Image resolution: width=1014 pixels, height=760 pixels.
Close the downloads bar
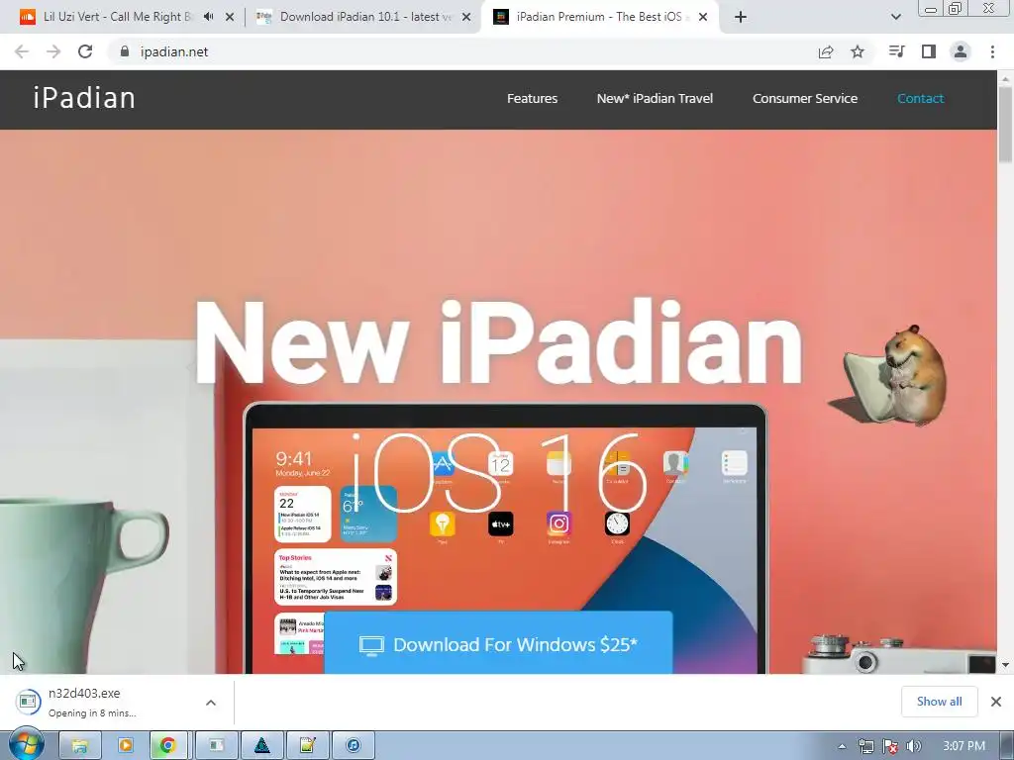(x=996, y=702)
